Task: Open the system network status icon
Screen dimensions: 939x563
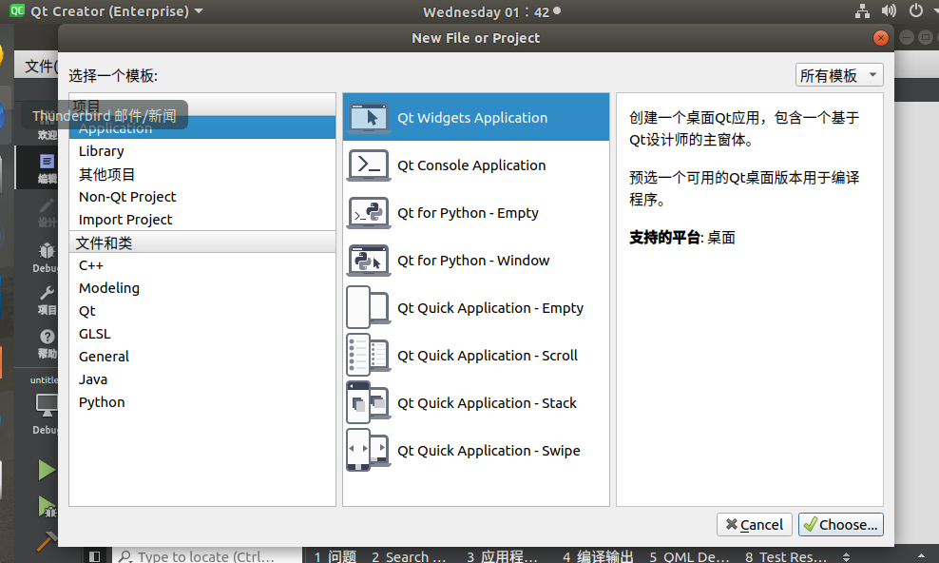Action: coord(862,10)
